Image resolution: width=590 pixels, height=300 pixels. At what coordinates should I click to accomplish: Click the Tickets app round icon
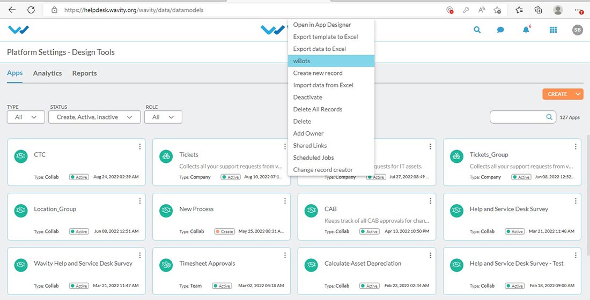tap(166, 156)
